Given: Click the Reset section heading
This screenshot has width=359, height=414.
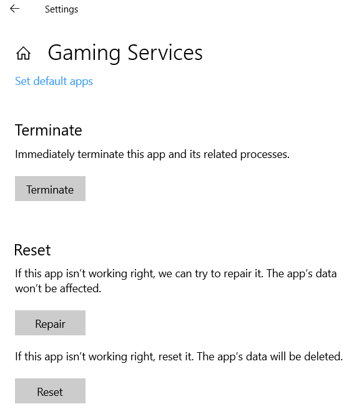Looking at the screenshot, I should pyautogui.click(x=32, y=250).
